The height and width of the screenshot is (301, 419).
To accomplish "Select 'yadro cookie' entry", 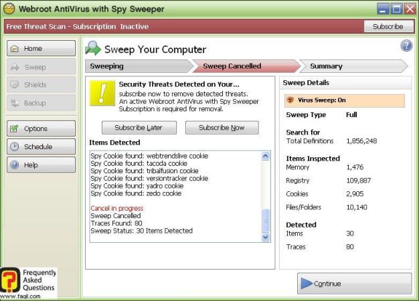I will [137, 186].
